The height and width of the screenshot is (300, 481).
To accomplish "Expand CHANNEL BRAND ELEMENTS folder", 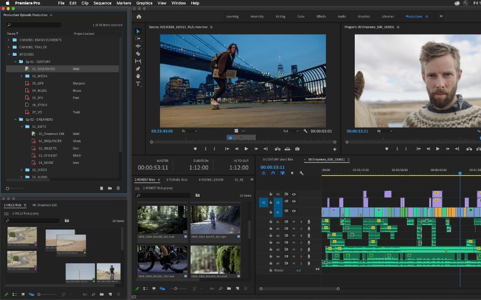I will click(x=8, y=40).
